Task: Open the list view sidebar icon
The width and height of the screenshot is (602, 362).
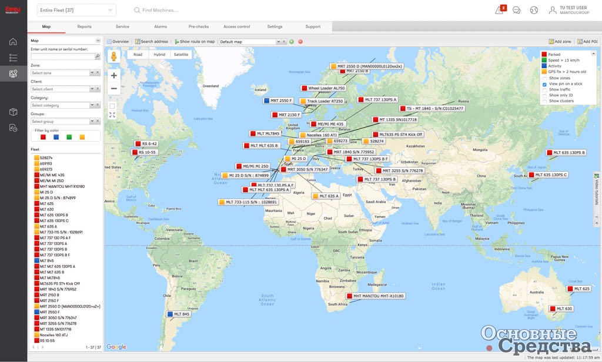Action: (13, 58)
